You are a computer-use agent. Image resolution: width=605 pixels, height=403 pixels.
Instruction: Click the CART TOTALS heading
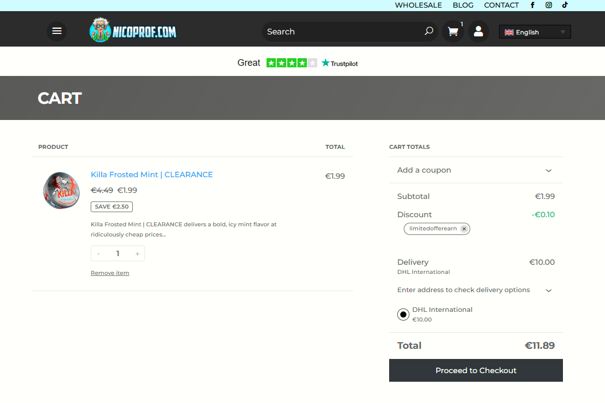[x=409, y=147]
